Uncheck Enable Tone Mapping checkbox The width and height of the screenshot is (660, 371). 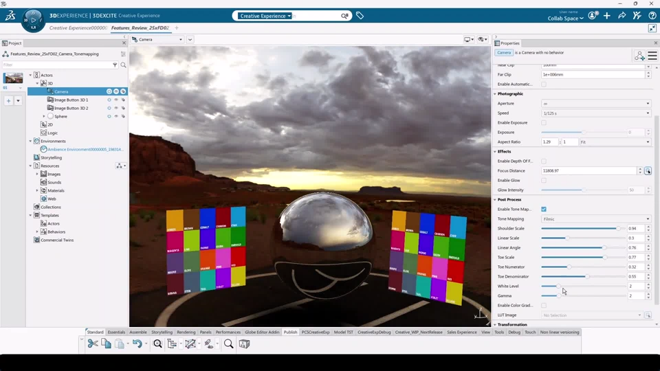click(x=544, y=209)
